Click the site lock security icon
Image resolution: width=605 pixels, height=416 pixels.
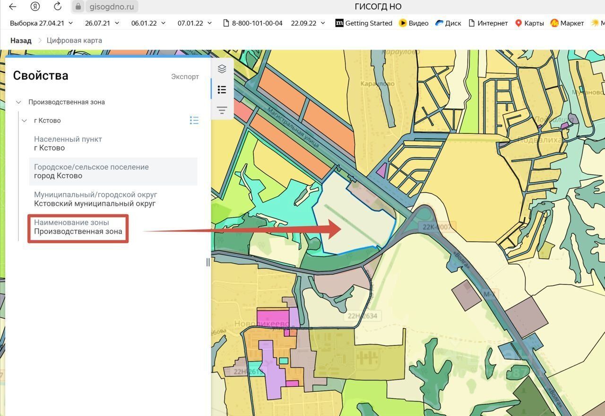78,7
